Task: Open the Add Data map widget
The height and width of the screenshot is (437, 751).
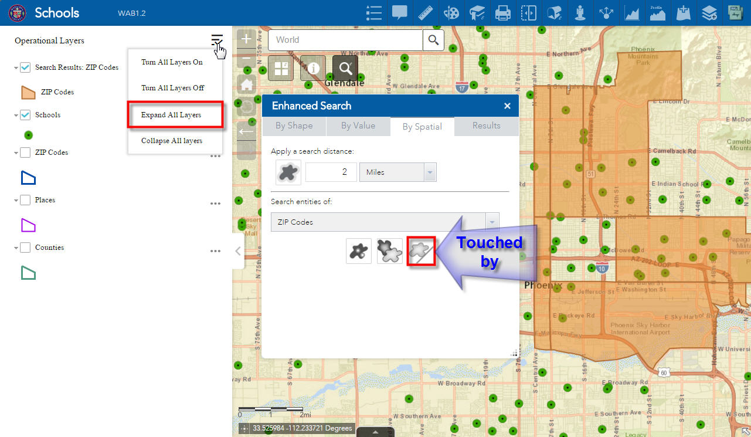Action: point(684,13)
